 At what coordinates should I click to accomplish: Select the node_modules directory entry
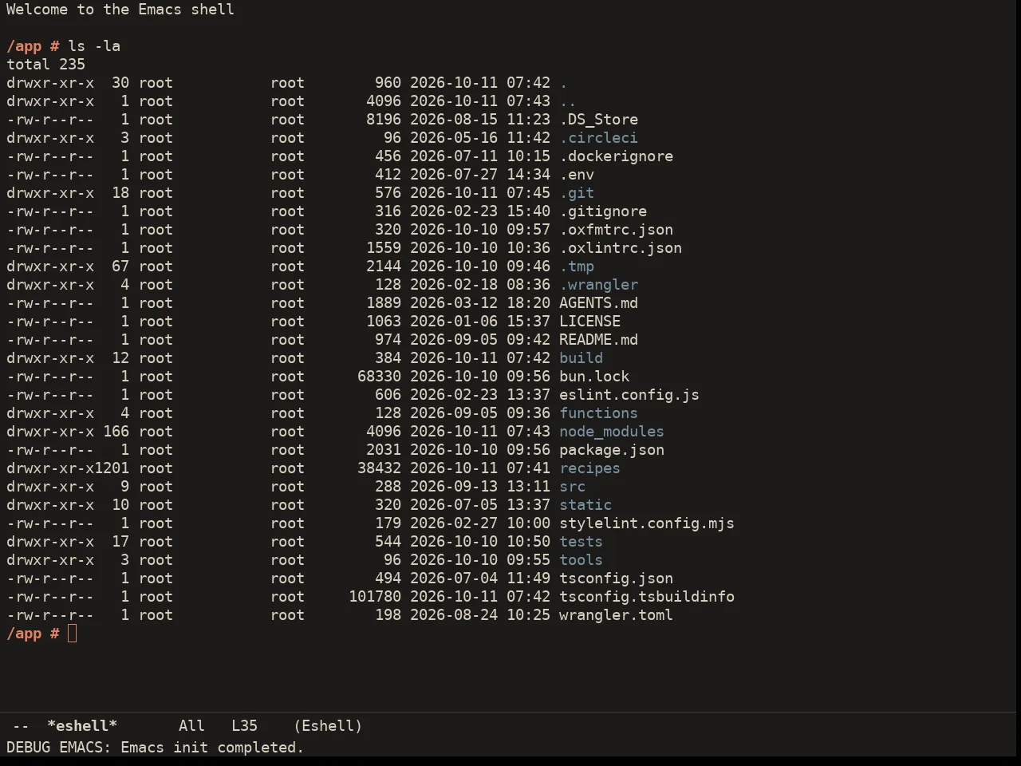tap(612, 432)
